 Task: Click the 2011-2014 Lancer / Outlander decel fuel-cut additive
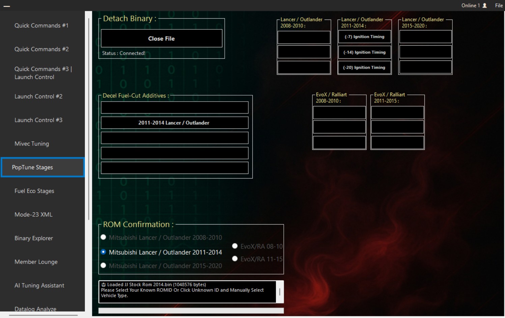[x=174, y=123]
